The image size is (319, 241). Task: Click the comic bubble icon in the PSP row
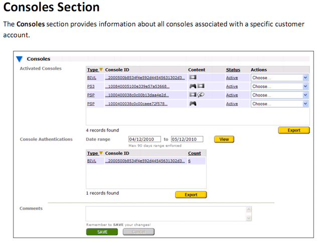pyautogui.click(x=200, y=95)
